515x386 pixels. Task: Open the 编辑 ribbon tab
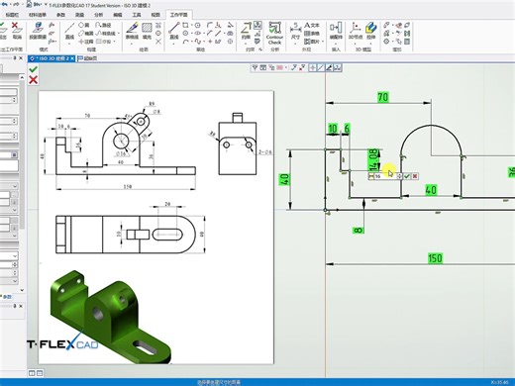point(118,15)
